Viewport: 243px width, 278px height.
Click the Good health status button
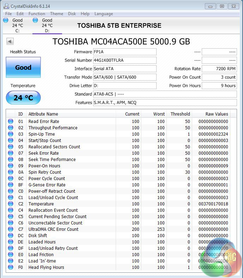click(23, 67)
